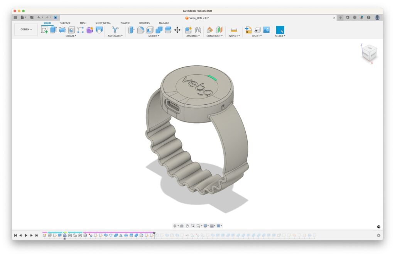Select the Veba_DFM v33 document tab
Viewport: 395px width, 256px height.
click(x=197, y=18)
